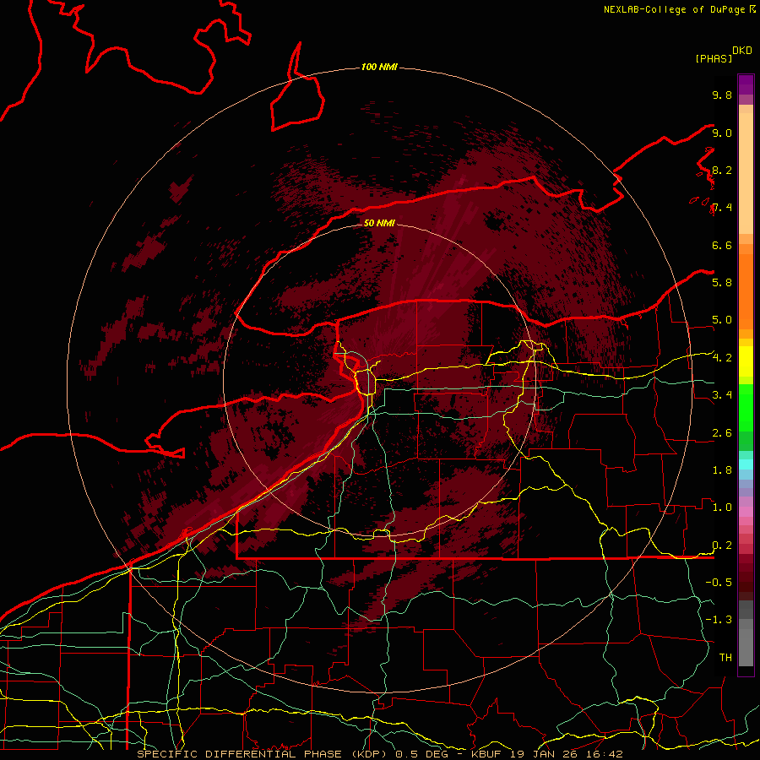
Task: Click the 6.6 colorbar value
Action: point(722,245)
